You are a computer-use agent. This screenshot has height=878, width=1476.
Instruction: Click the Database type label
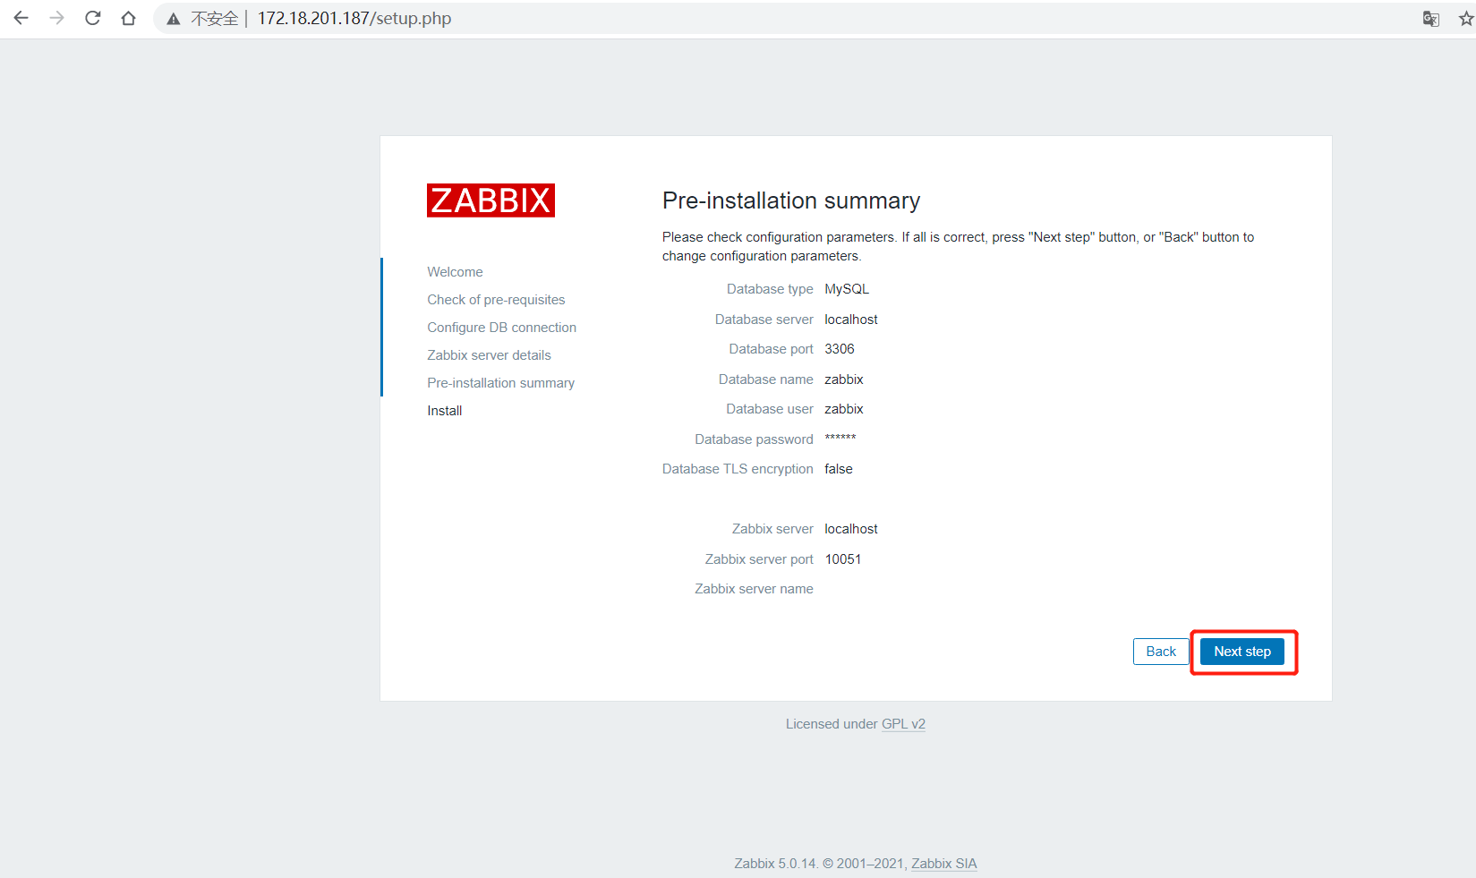point(770,289)
